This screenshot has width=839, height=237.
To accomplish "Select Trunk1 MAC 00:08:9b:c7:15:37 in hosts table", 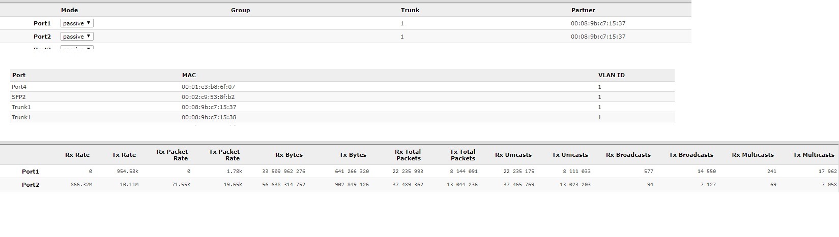I will click(x=209, y=107).
